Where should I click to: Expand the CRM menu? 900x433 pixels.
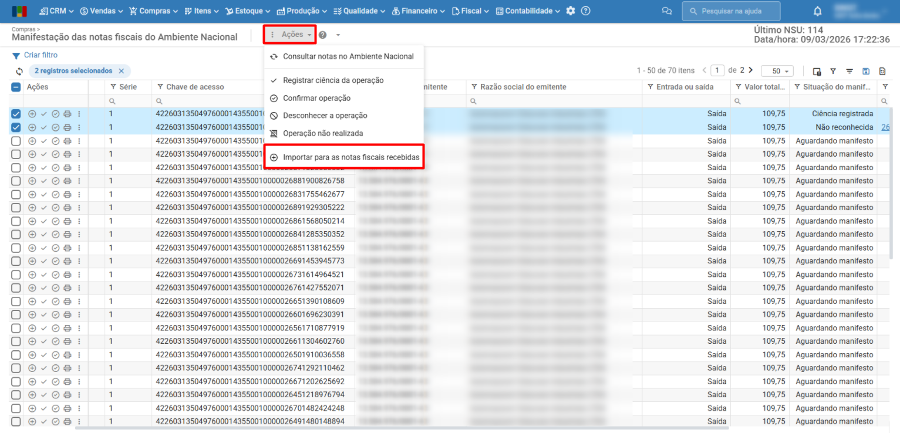(56, 11)
